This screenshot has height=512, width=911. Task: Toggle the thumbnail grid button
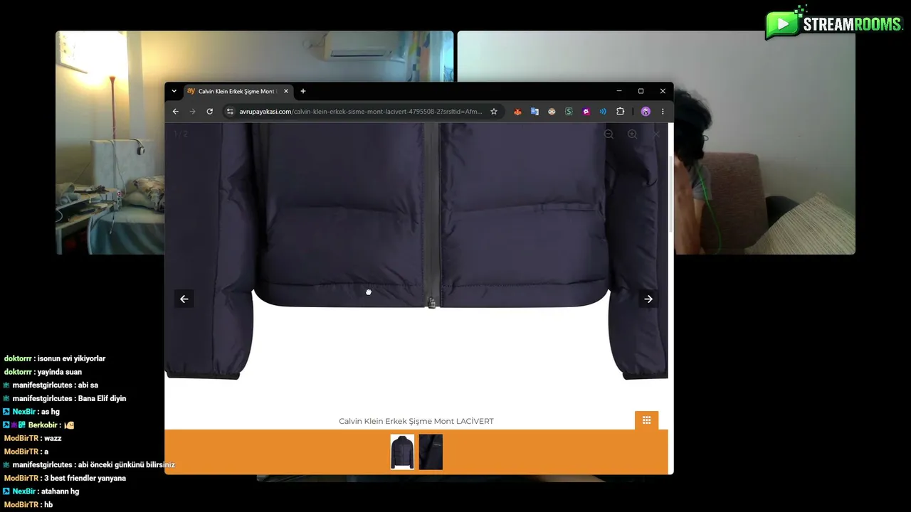pos(646,420)
